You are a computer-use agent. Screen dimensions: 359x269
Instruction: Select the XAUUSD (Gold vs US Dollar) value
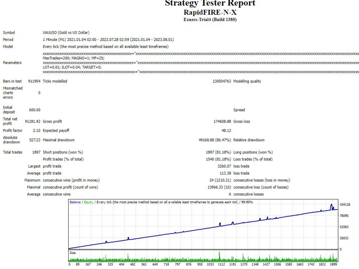(x=66, y=33)
